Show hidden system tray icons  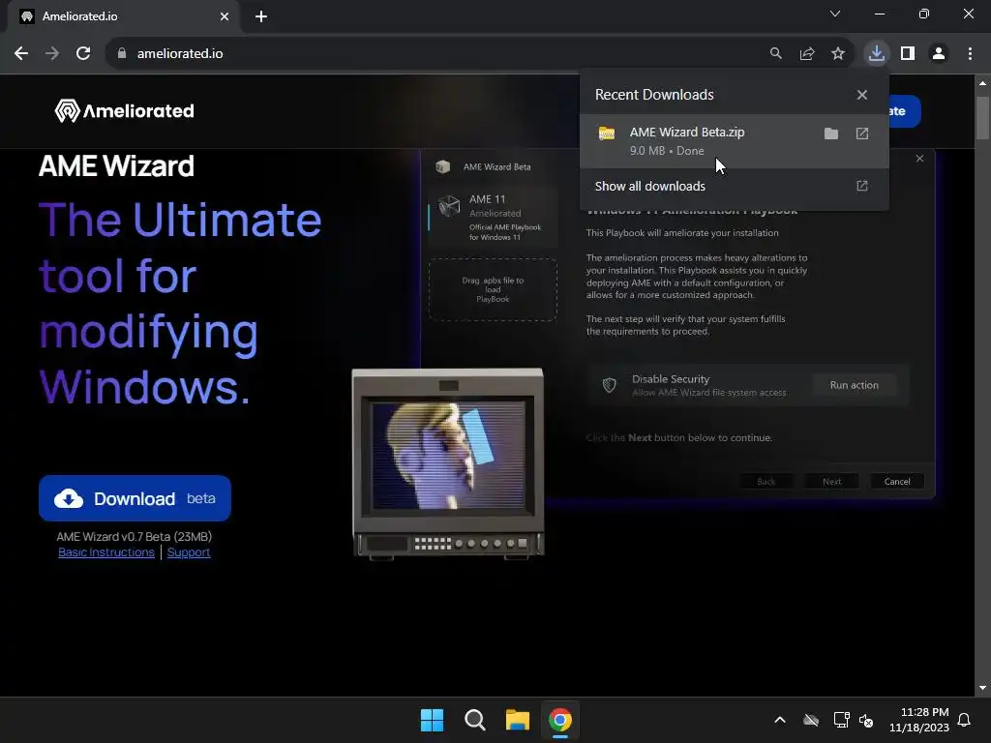(x=780, y=720)
